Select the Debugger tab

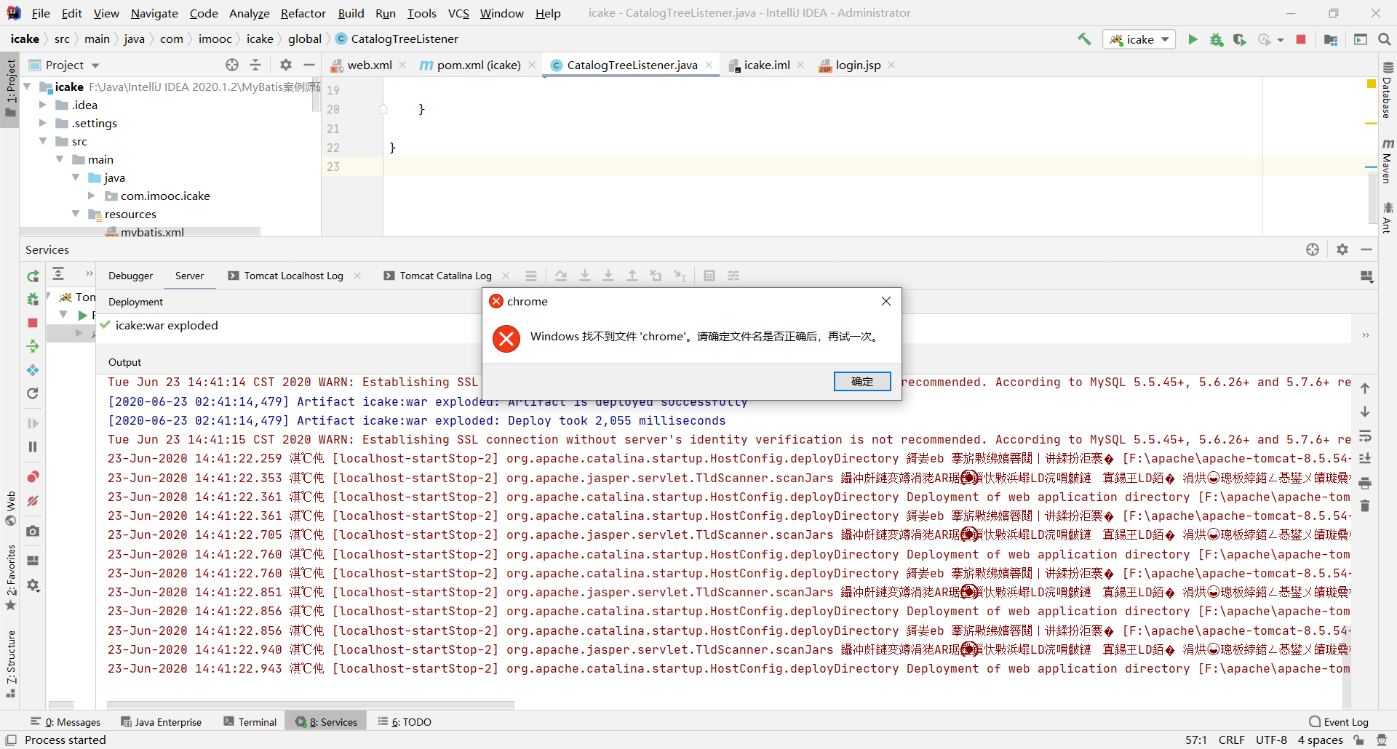[x=131, y=276]
